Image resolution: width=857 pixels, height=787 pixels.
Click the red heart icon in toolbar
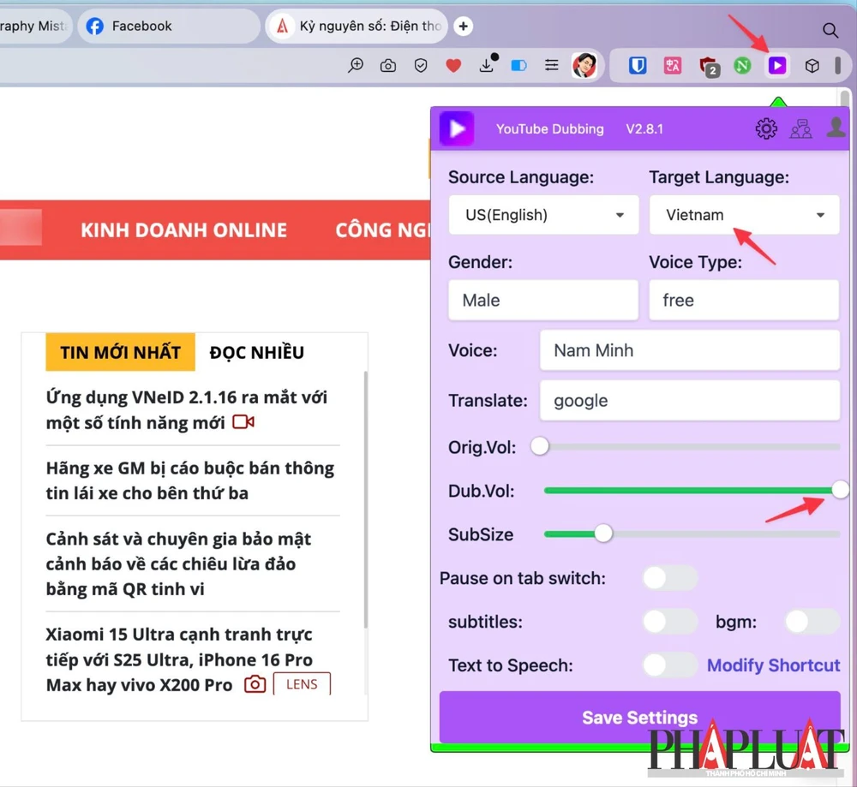point(453,65)
